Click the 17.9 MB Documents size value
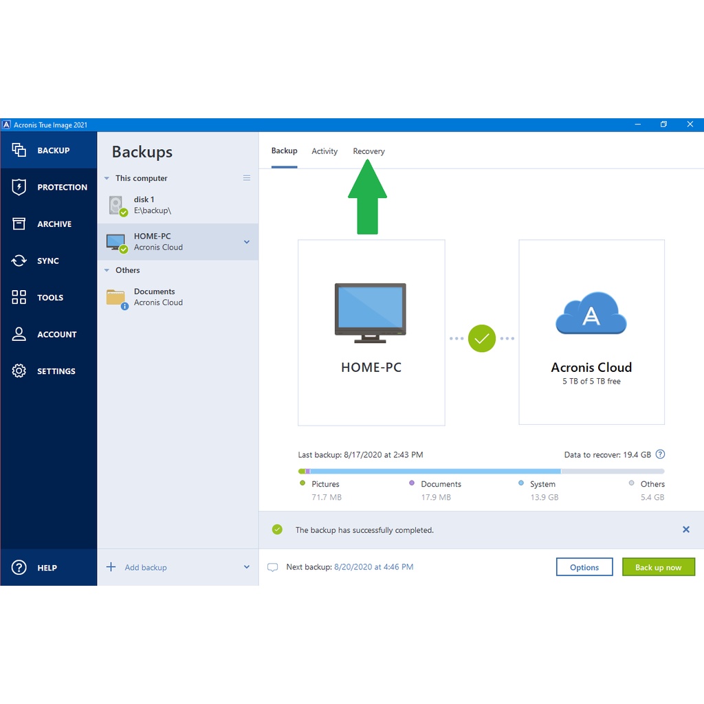The image size is (704, 704). (x=435, y=498)
